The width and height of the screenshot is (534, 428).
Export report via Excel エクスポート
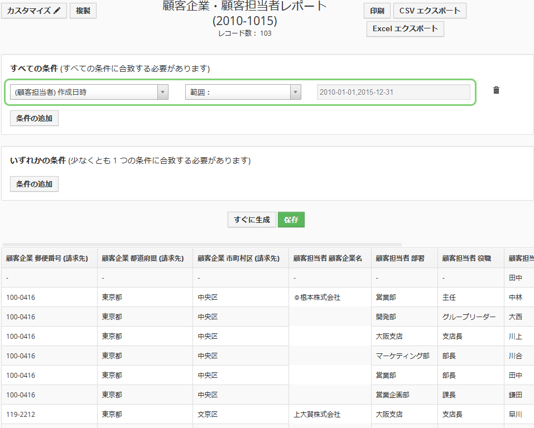[x=405, y=28]
